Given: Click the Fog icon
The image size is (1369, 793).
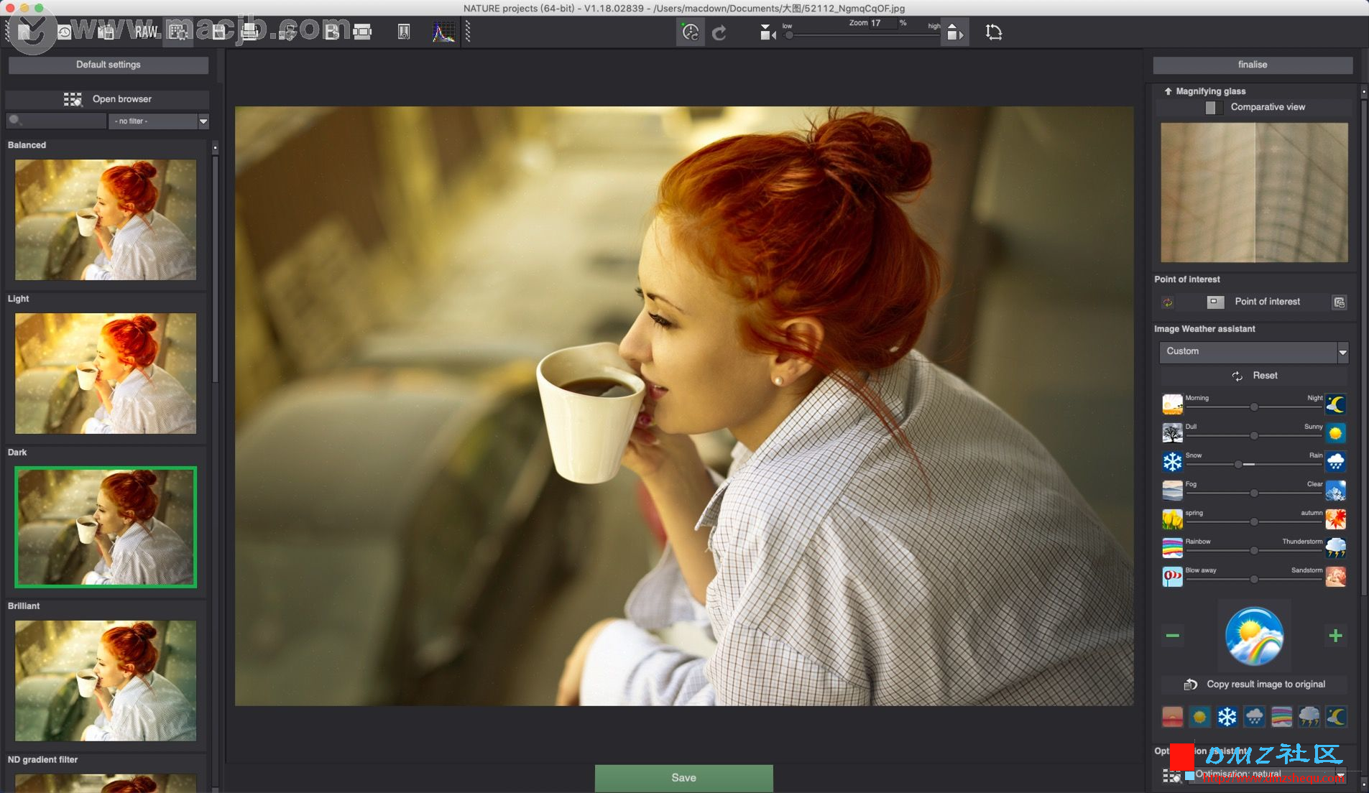Looking at the screenshot, I should point(1172,490).
